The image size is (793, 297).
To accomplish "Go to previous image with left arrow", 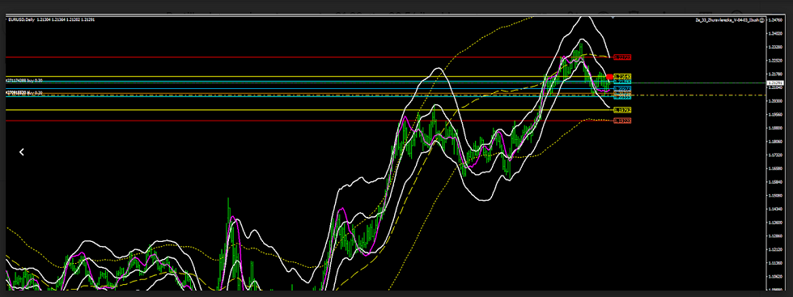I will [22, 152].
